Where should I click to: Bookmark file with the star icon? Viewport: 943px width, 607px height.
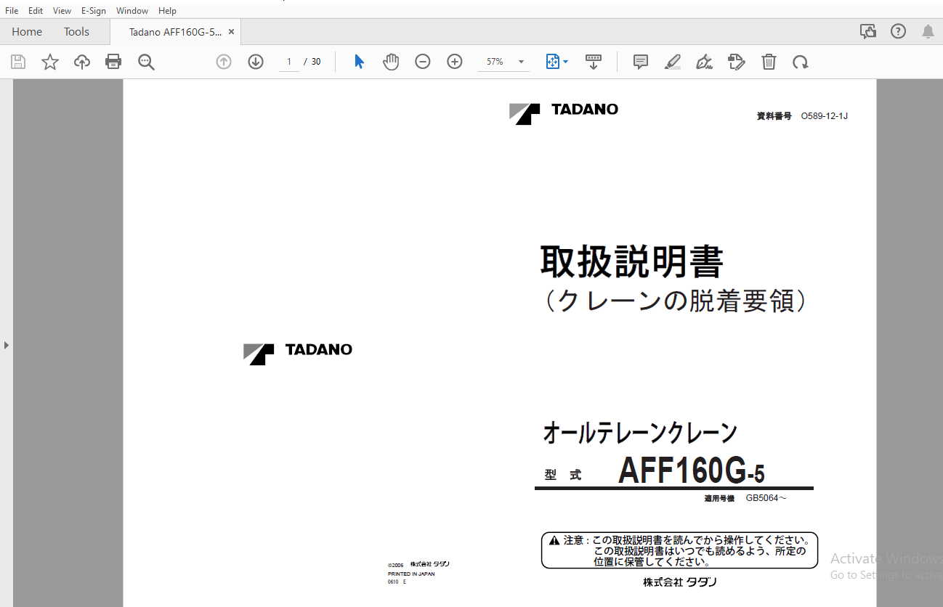coord(50,62)
